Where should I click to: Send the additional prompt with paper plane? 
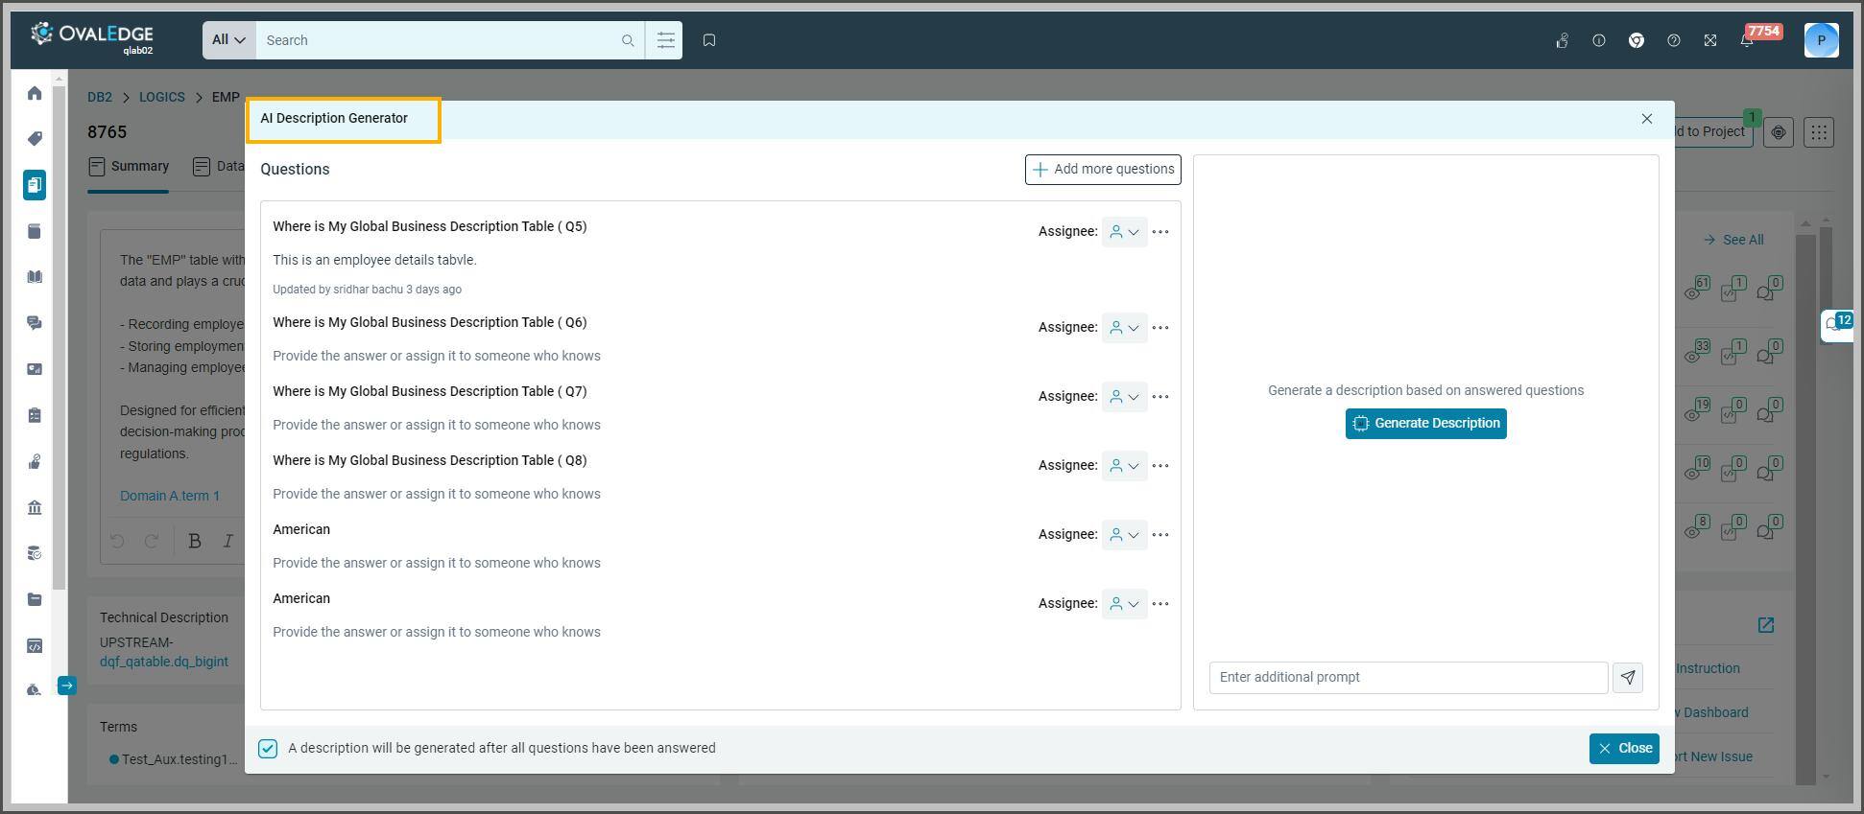point(1628,677)
